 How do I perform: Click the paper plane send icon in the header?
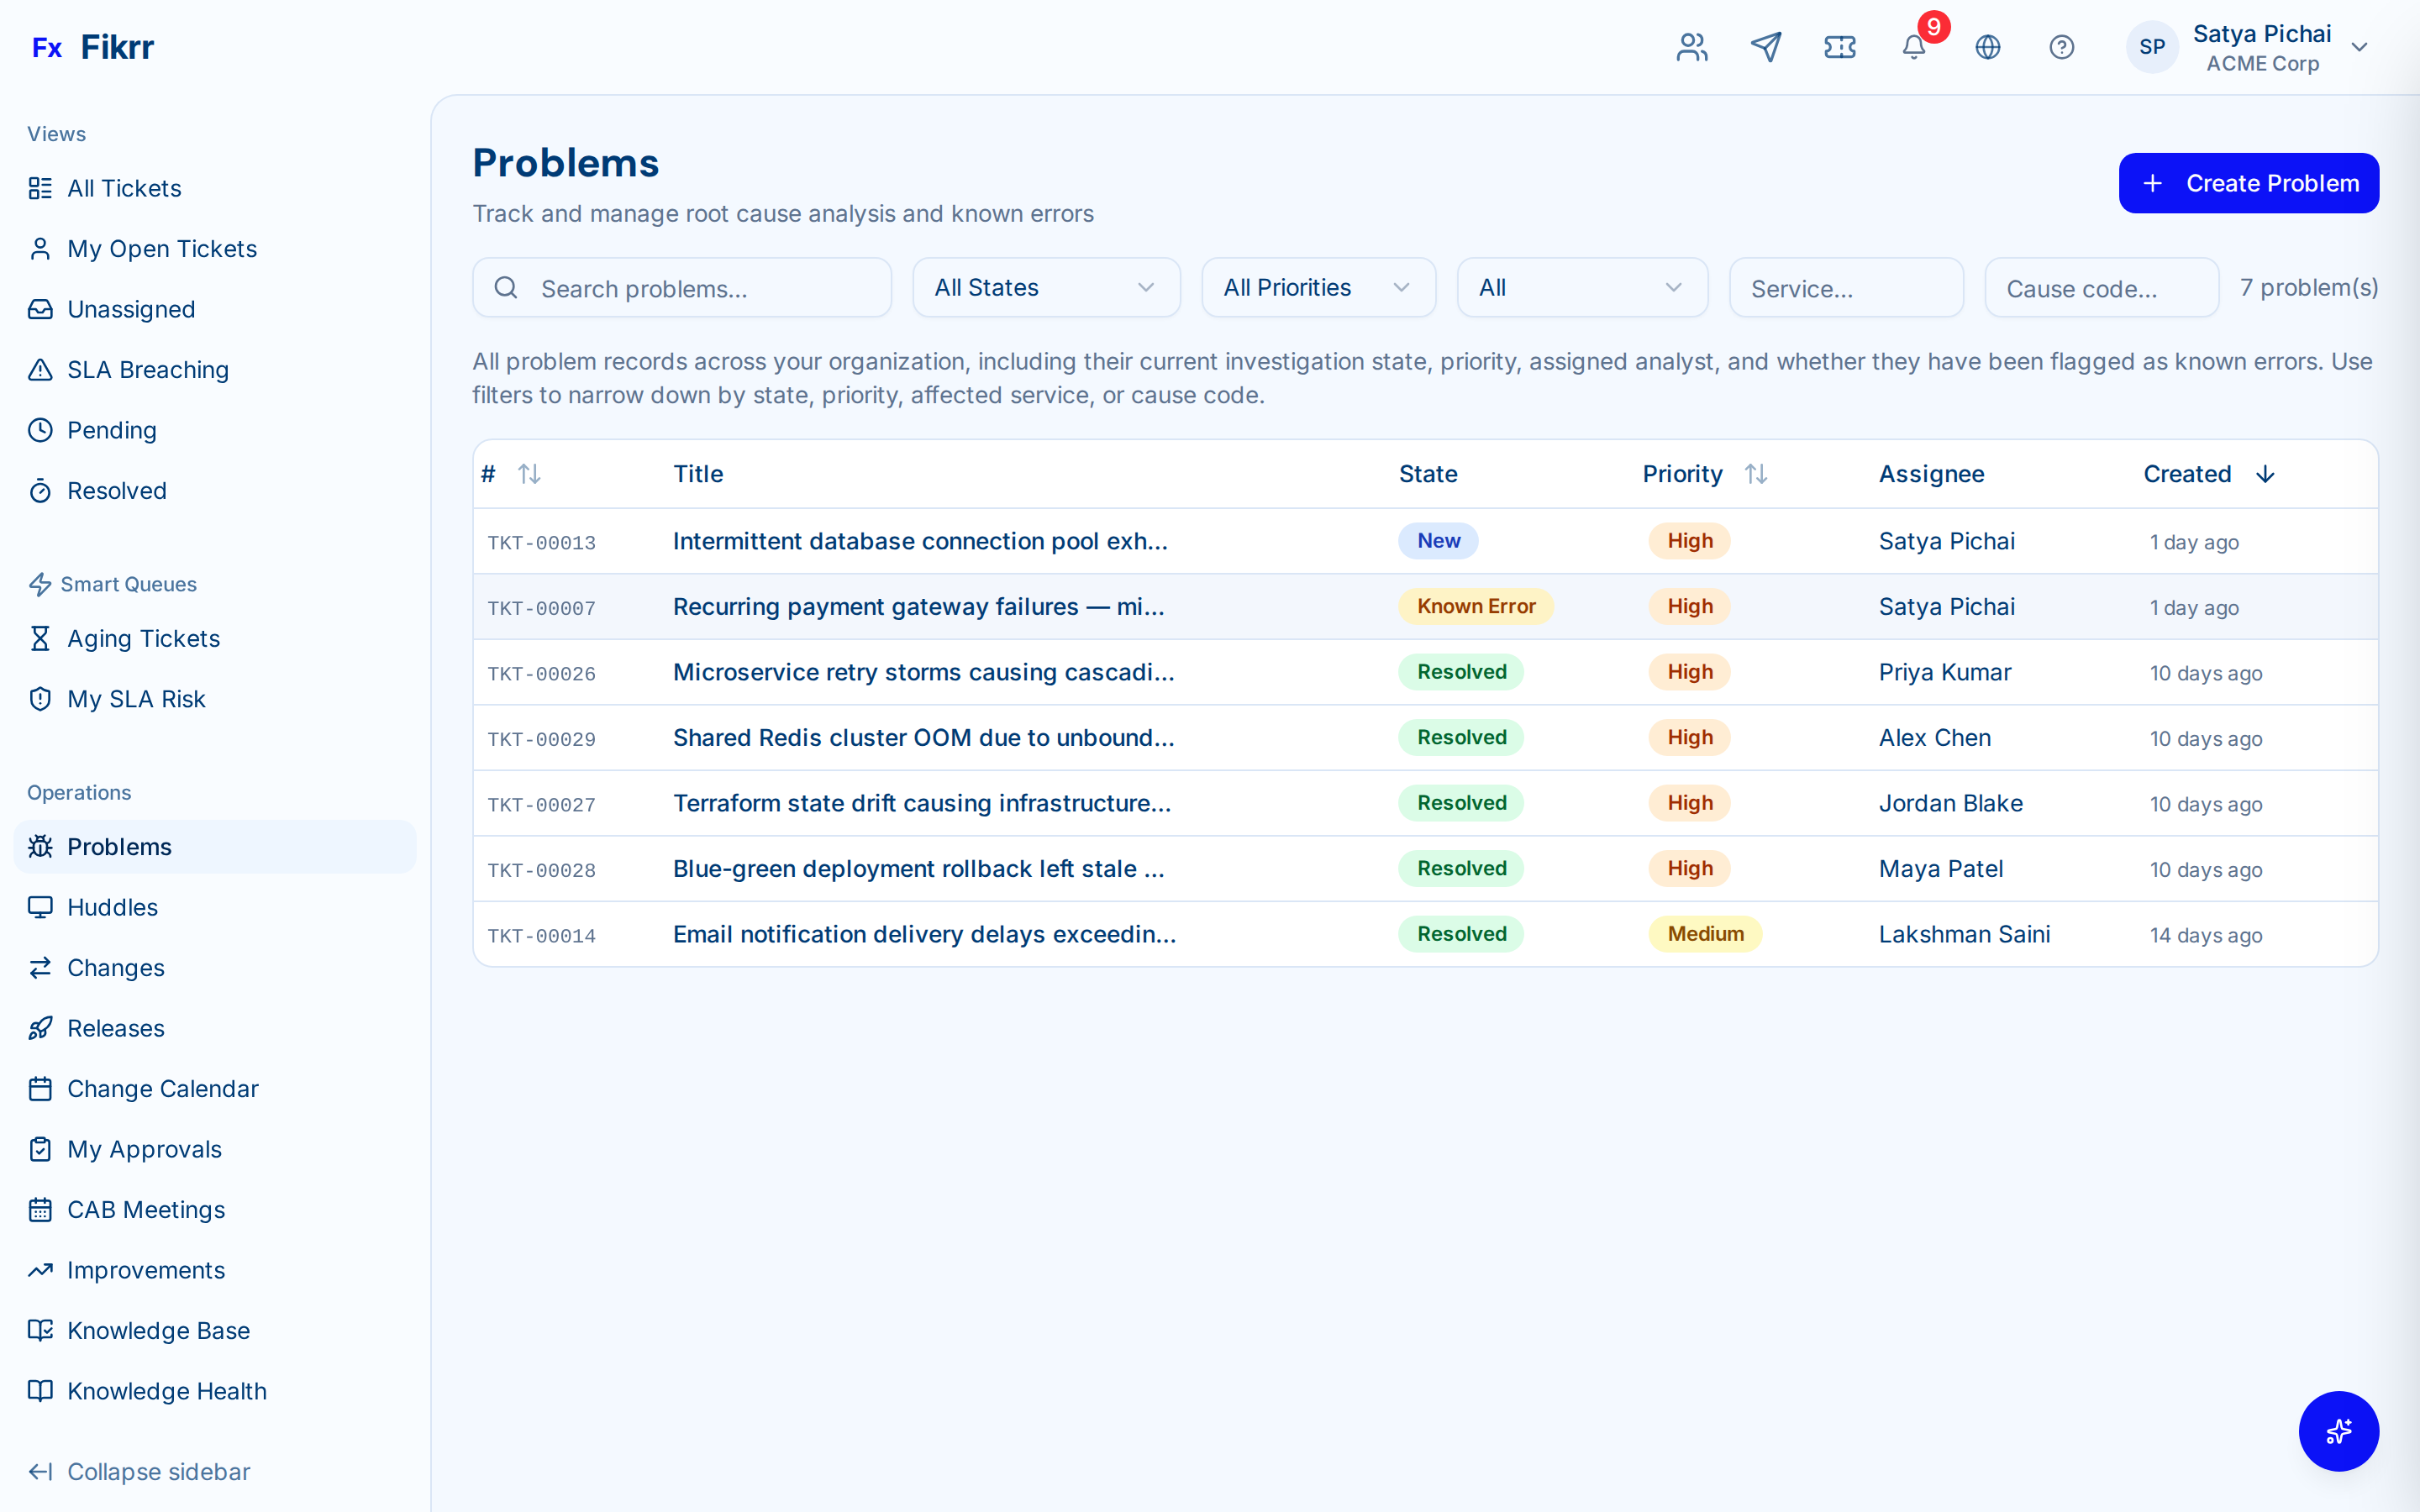pyautogui.click(x=1766, y=46)
